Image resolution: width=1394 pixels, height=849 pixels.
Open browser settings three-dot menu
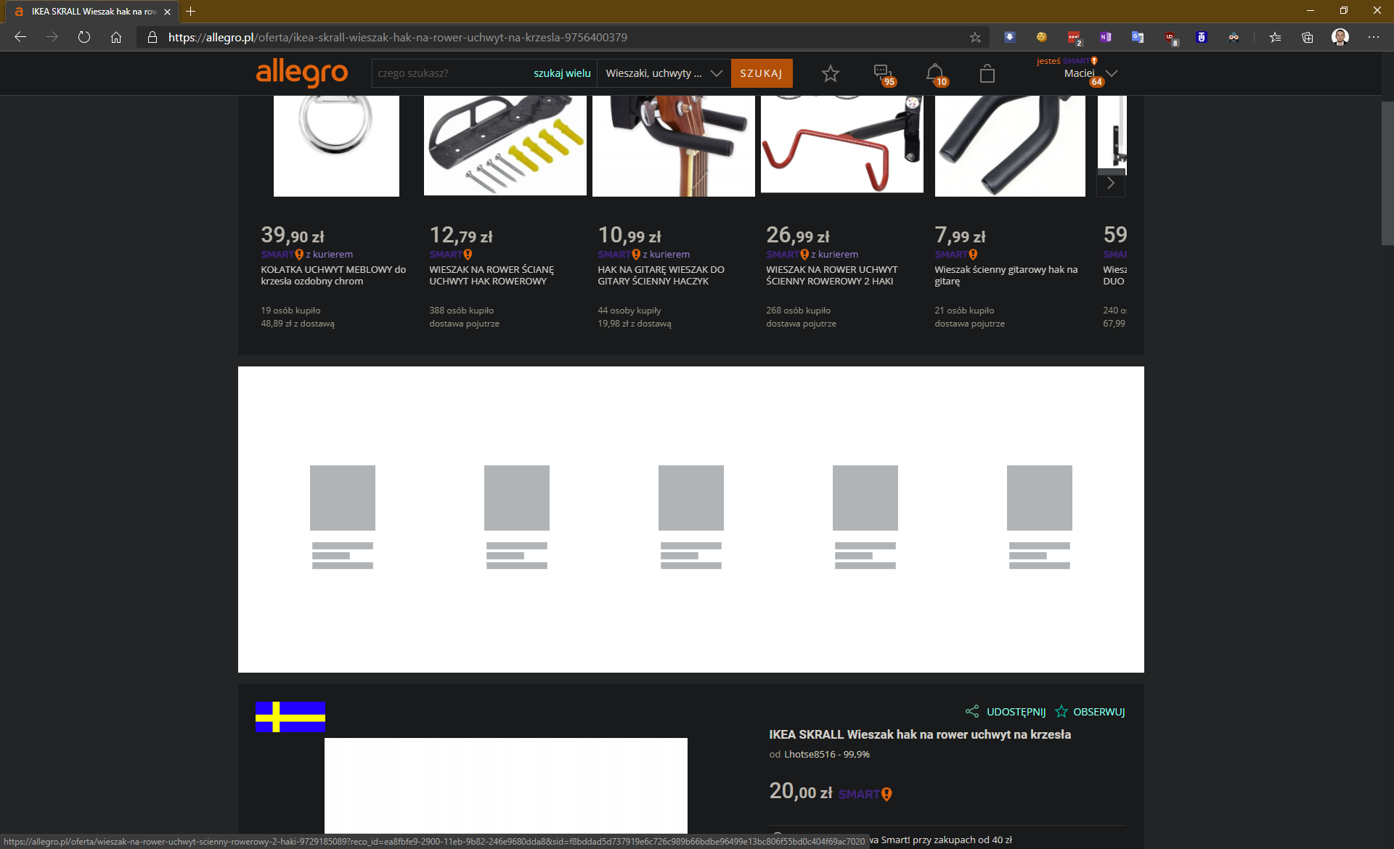1373,37
